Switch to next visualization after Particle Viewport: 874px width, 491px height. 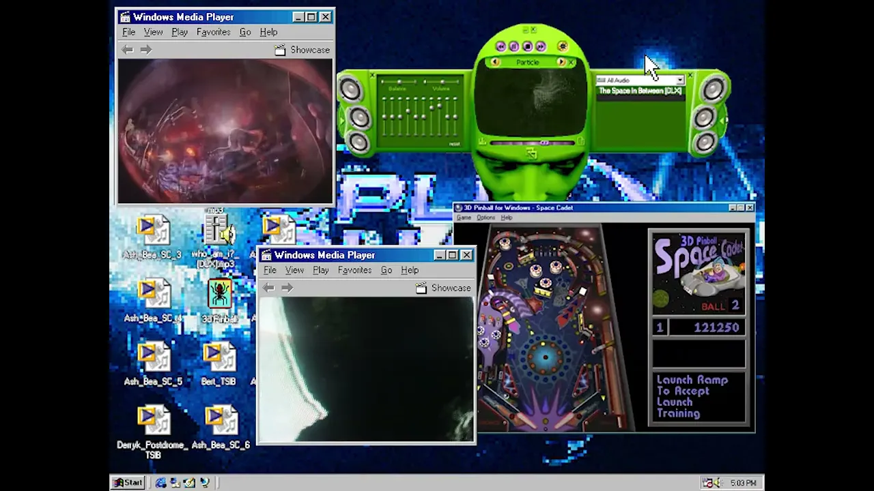[561, 62]
